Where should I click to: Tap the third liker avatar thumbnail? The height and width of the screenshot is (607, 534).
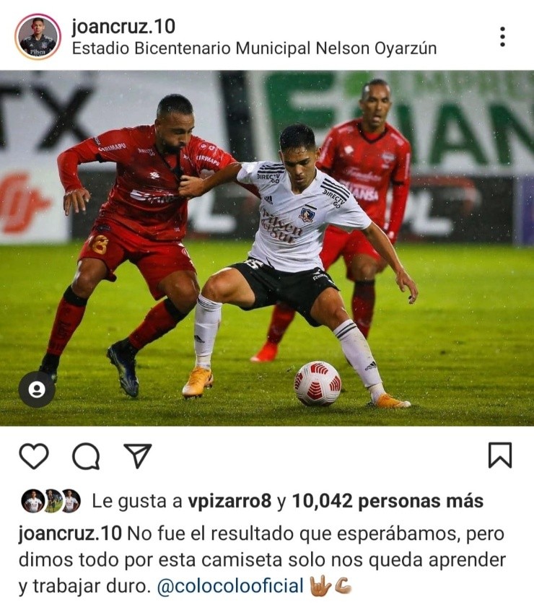(x=71, y=501)
